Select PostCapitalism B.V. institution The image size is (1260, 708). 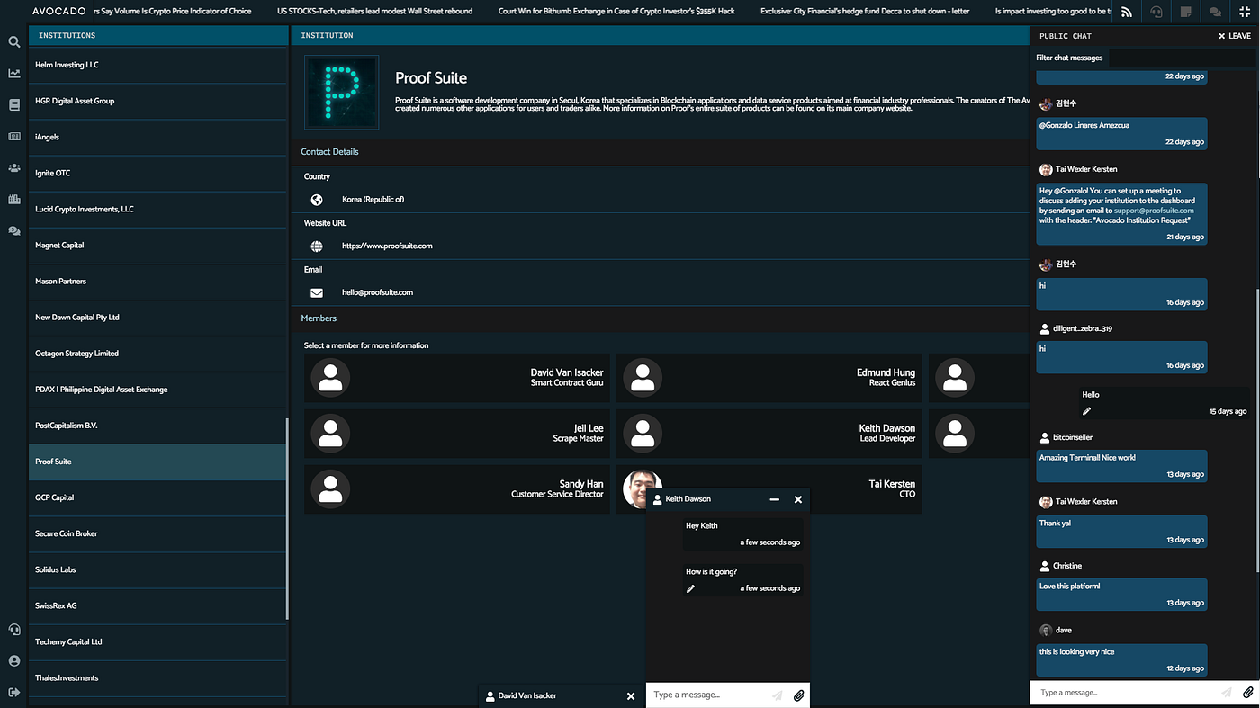click(157, 426)
